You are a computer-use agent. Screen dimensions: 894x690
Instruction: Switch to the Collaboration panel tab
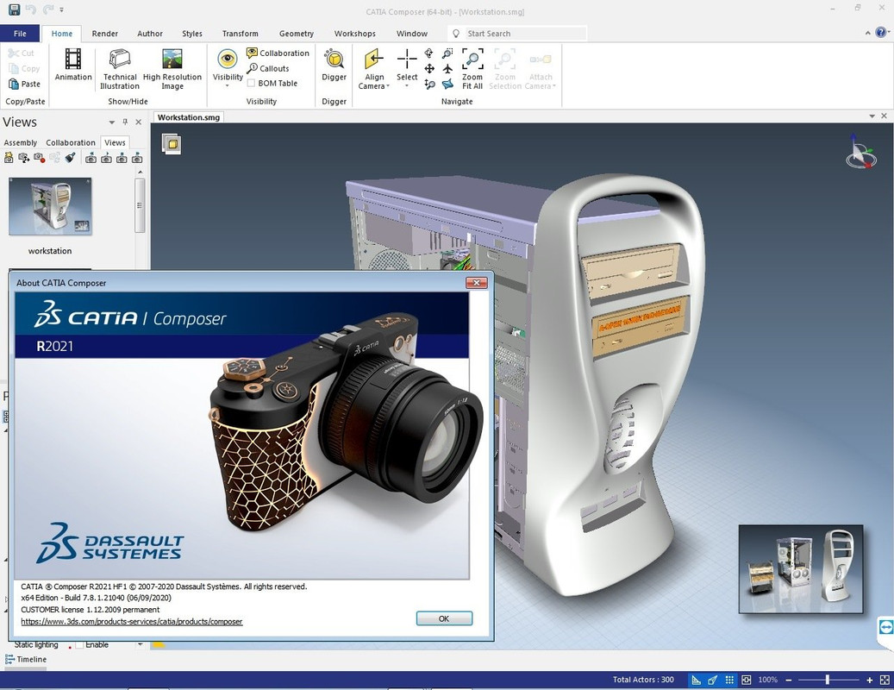click(71, 142)
